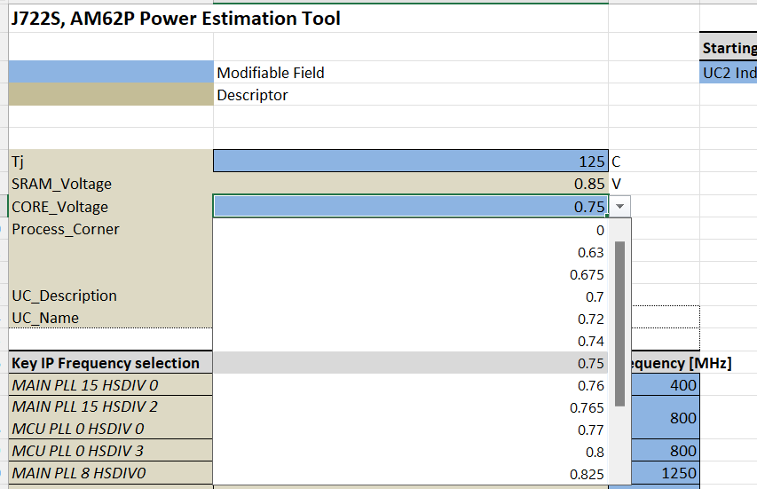Viewport: 757px width, 489px height.
Task: Select the merged frequency cell showing 800
Action: point(666,417)
